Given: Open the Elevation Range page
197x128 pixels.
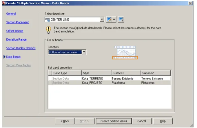Looking at the screenshot, I should (x=16, y=39).
